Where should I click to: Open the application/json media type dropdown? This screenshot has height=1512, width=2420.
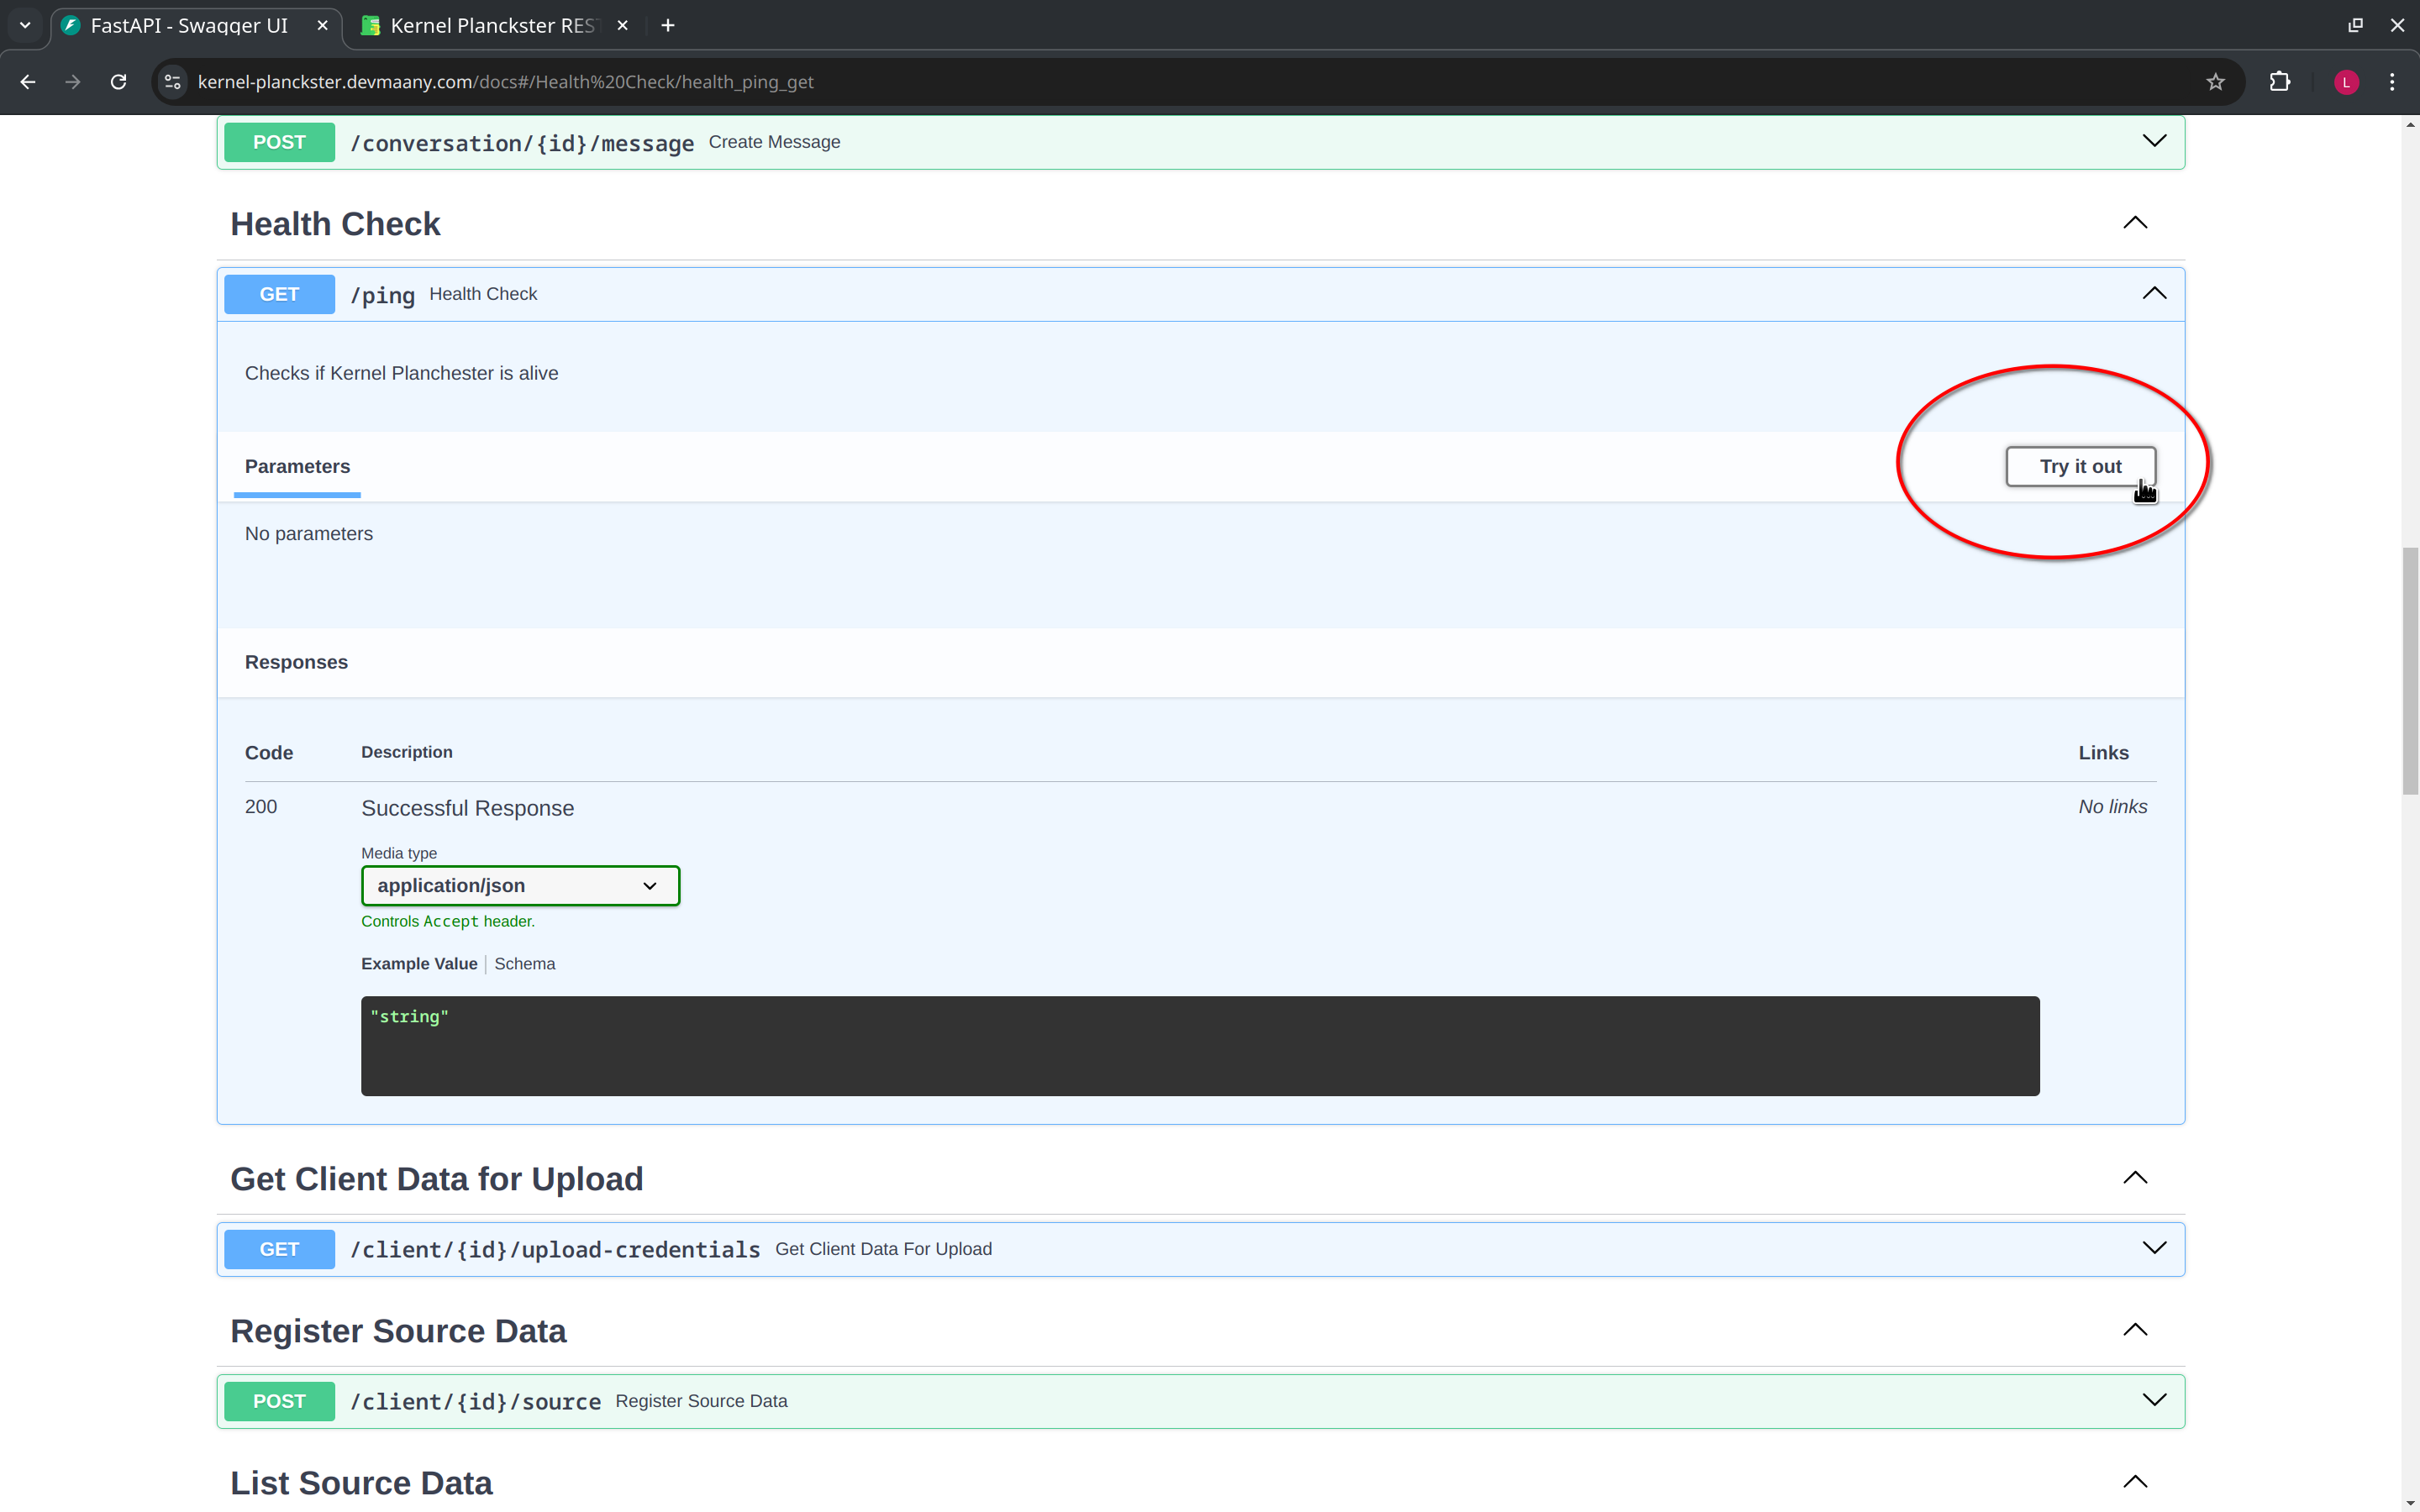click(x=520, y=886)
